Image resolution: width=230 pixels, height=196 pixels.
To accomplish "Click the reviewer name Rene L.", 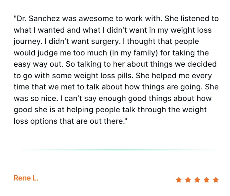I will (26, 179).
